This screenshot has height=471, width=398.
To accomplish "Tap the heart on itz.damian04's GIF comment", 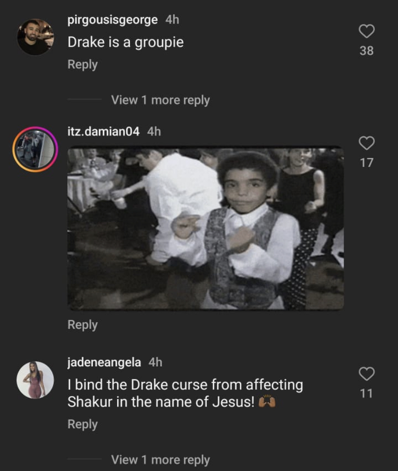I will point(366,143).
